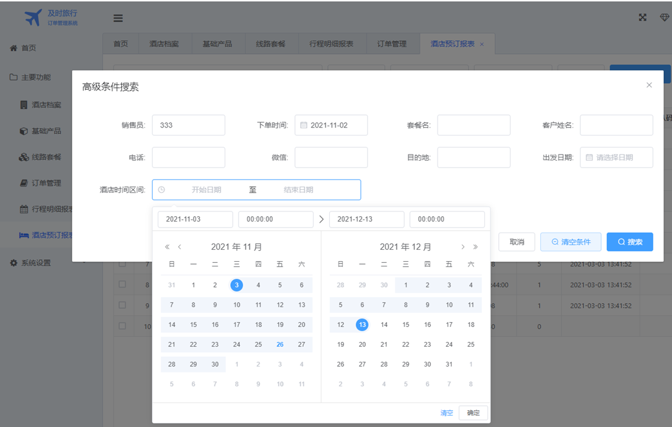The image size is (672, 427).
Task: Open the 下单时间 date picker
Action: [x=332, y=125]
